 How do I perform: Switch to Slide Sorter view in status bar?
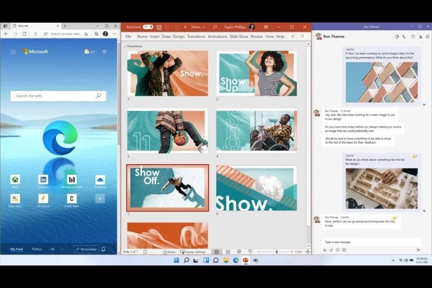pyautogui.click(x=229, y=252)
